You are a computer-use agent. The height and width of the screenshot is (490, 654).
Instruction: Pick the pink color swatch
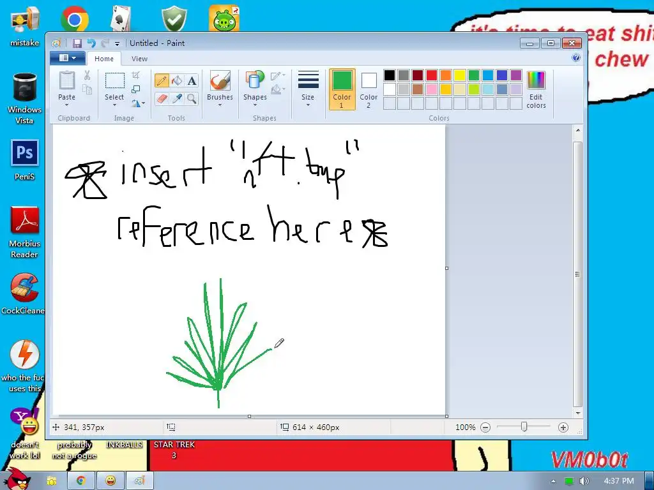coord(432,89)
